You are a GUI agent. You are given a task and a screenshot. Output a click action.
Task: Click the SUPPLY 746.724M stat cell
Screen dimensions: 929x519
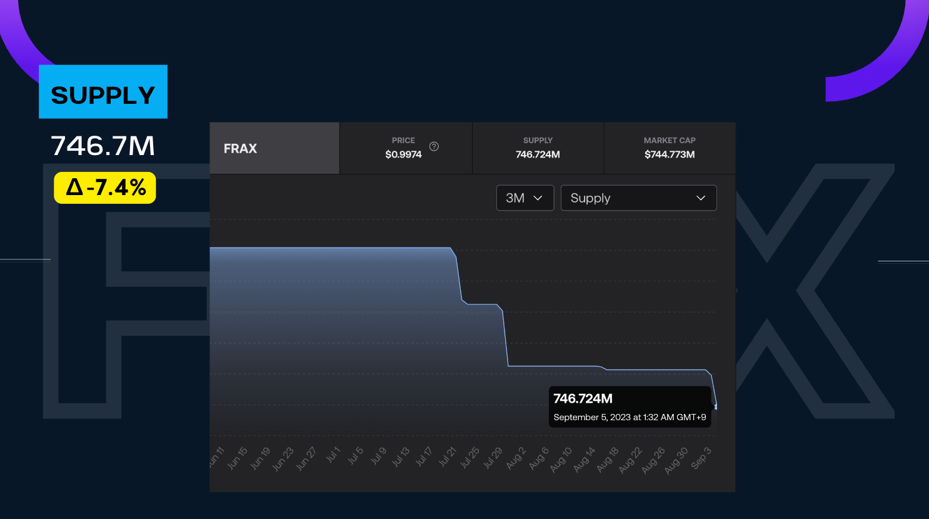538,148
